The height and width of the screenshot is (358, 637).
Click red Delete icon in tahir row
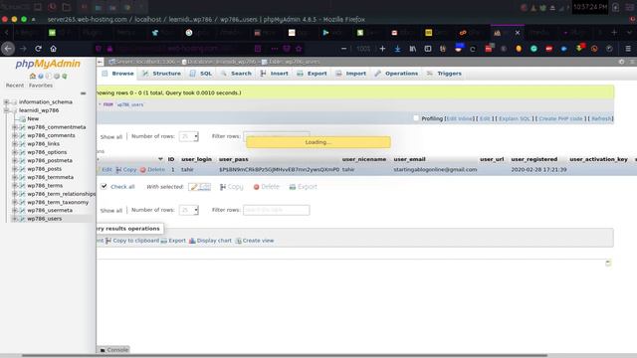(x=143, y=170)
